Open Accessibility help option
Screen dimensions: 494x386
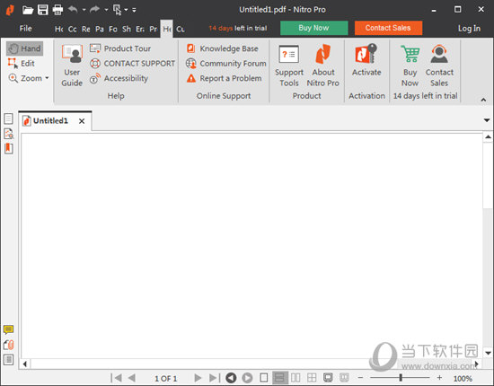pos(119,78)
